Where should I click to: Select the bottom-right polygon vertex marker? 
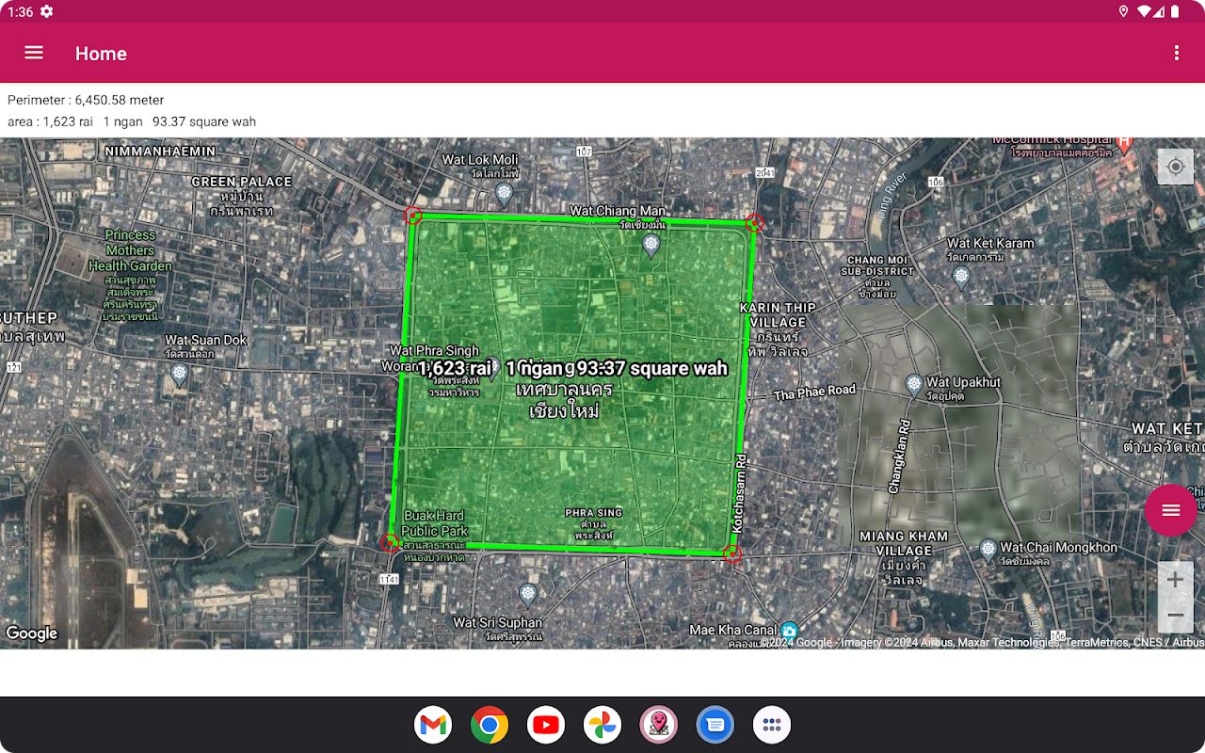coord(732,553)
